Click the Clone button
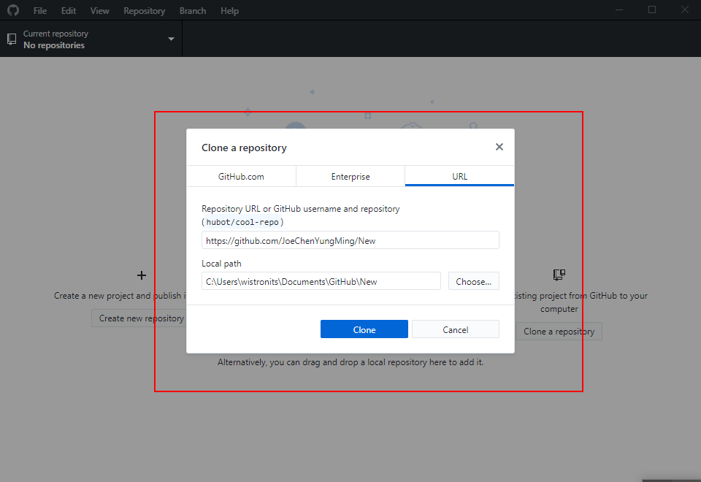This screenshot has width=701, height=482. click(x=364, y=329)
